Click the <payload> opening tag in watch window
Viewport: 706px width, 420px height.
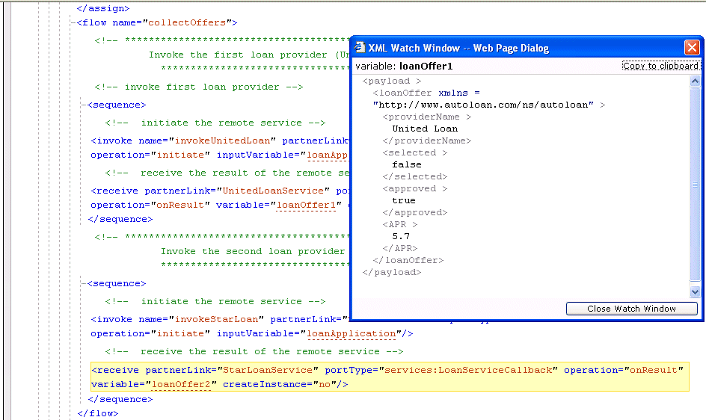[x=392, y=81]
